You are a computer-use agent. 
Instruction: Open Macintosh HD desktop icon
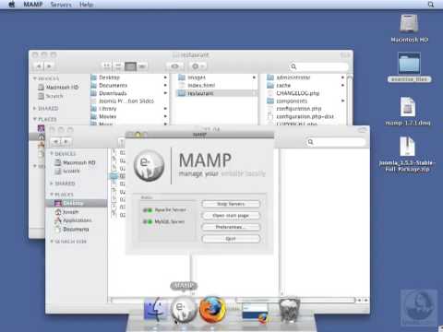tap(409, 28)
